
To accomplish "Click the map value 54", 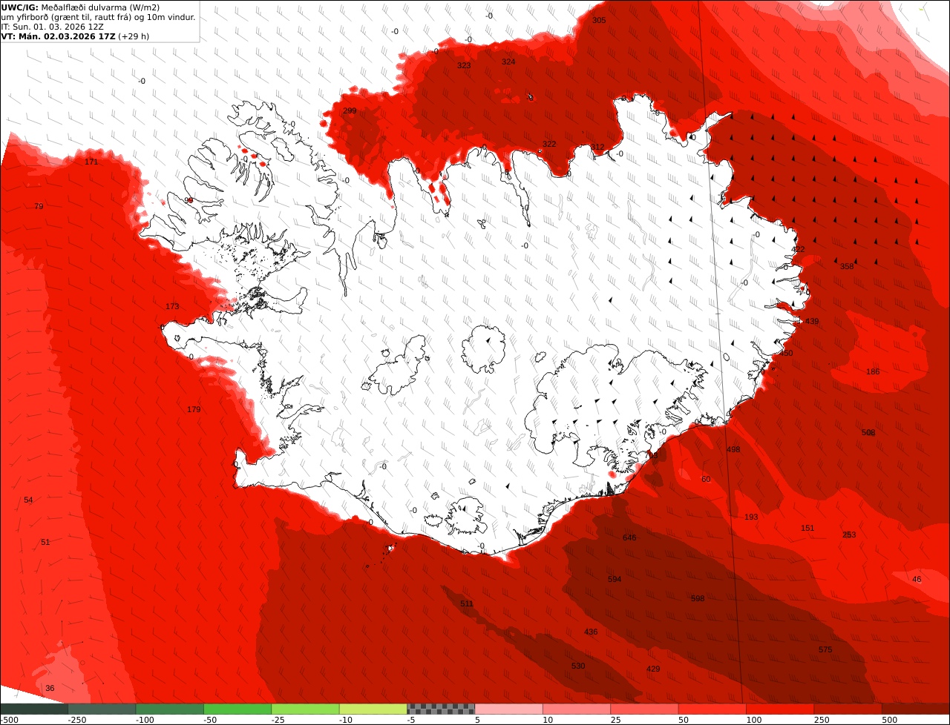I will click(x=28, y=500).
